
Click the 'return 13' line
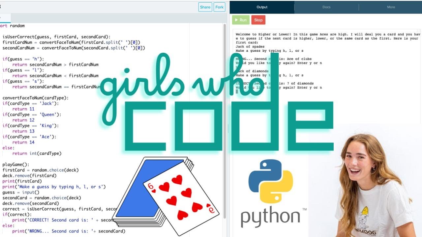coord(23,131)
